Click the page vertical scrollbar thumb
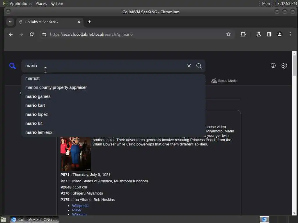Image resolution: width=298 pixels, height=223 pixels. (294, 65)
